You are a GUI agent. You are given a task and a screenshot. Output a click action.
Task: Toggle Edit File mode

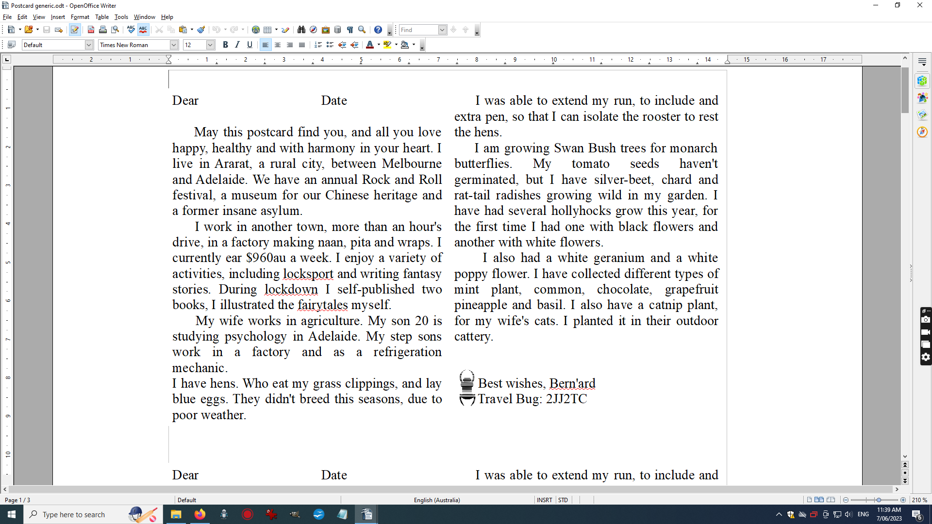tap(74, 30)
